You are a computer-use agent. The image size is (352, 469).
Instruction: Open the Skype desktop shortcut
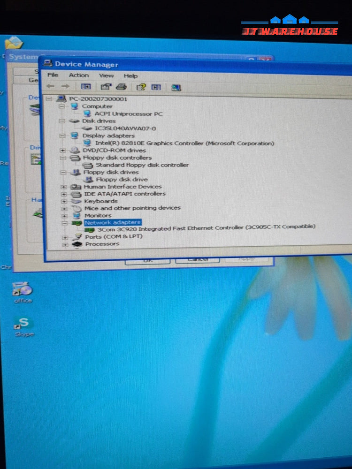click(23, 326)
